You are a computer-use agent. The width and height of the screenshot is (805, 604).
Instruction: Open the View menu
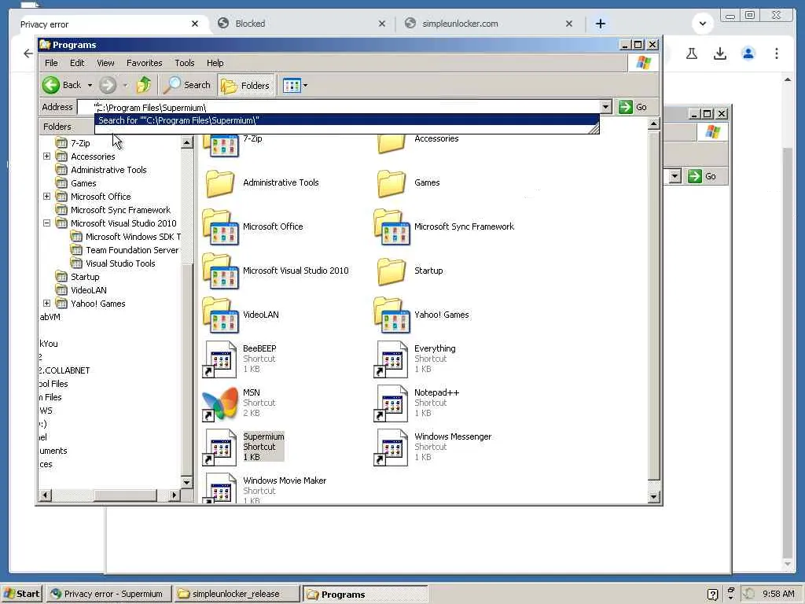click(x=105, y=63)
